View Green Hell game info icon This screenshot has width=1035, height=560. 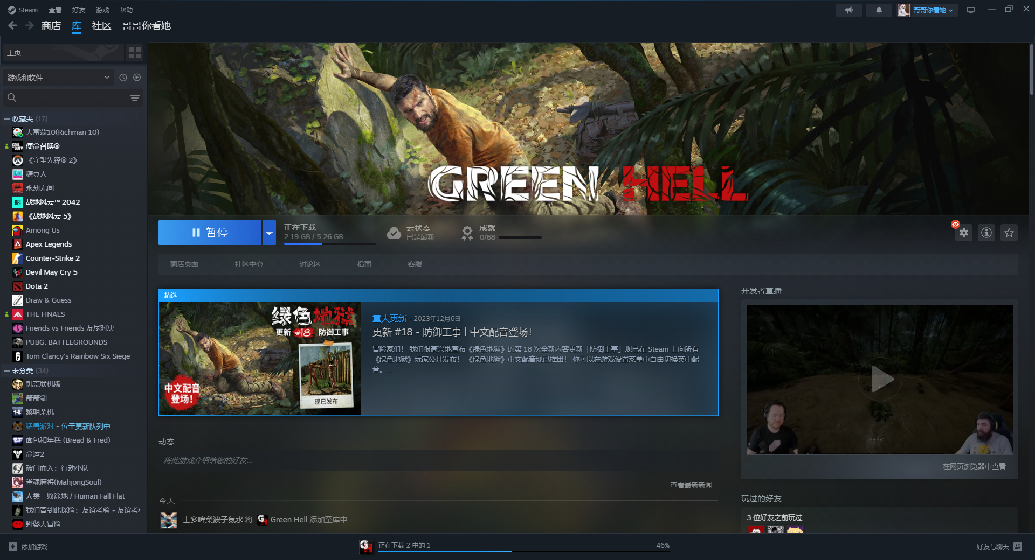(x=986, y=233)
